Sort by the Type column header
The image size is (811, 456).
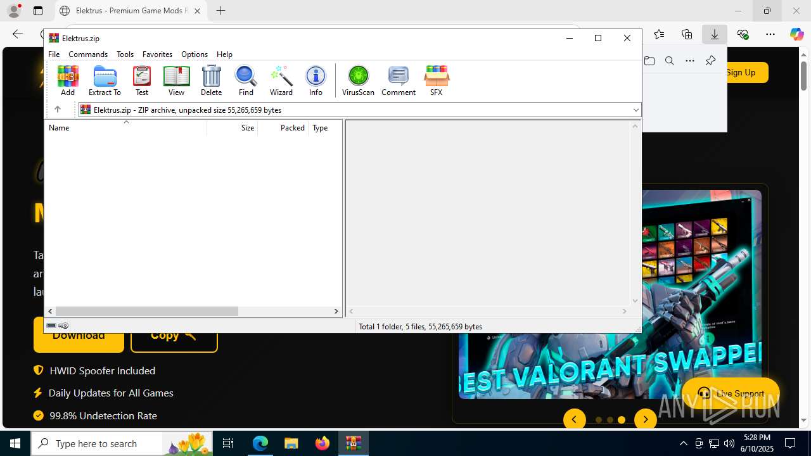[325, 128]
